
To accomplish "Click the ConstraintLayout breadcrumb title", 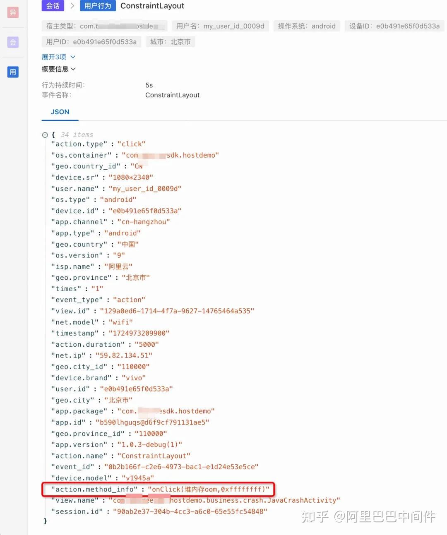I will tap(152, 6).
